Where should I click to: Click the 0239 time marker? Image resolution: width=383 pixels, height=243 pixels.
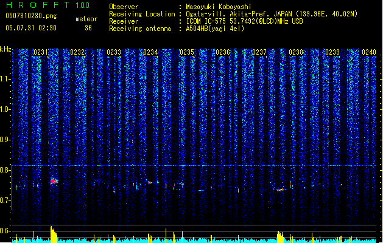[x=332, y=52]
